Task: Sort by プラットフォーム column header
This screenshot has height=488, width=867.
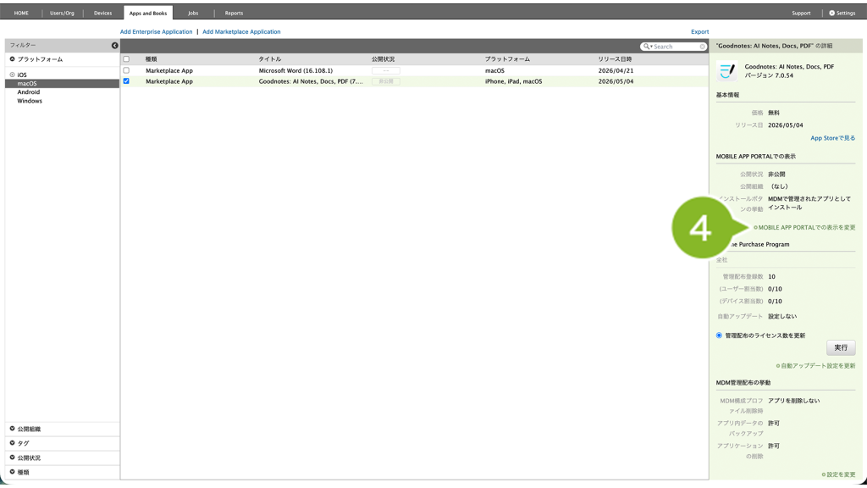Action: point(508,59)
